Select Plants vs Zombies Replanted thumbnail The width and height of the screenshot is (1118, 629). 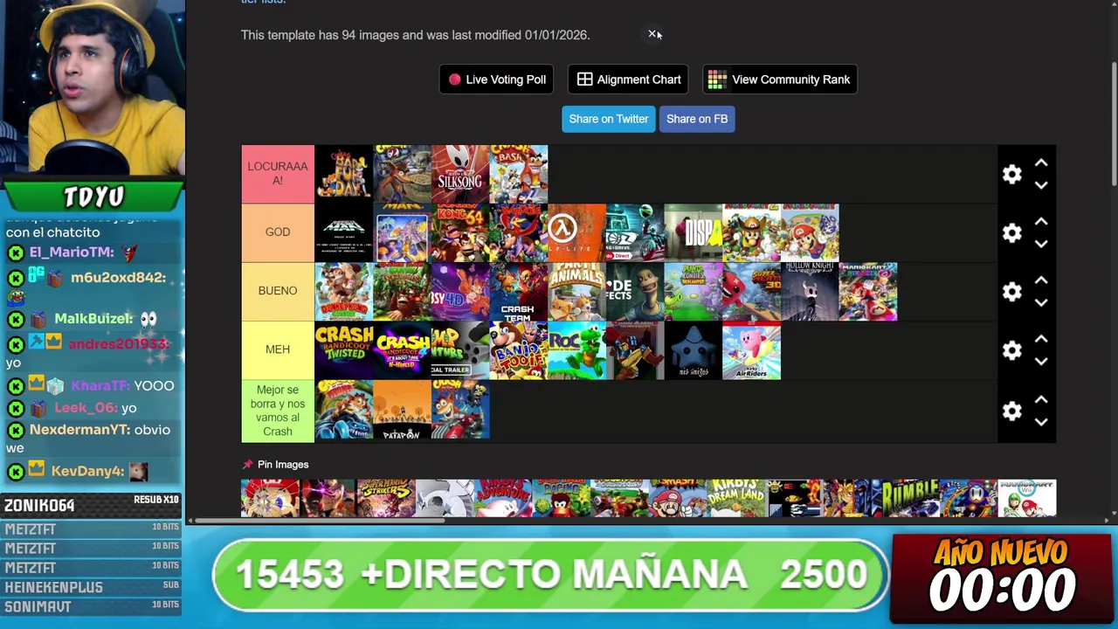coord(694,291)
